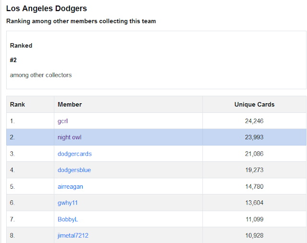Open night owl member profile link
307x243 pixels.
(69, 137)
